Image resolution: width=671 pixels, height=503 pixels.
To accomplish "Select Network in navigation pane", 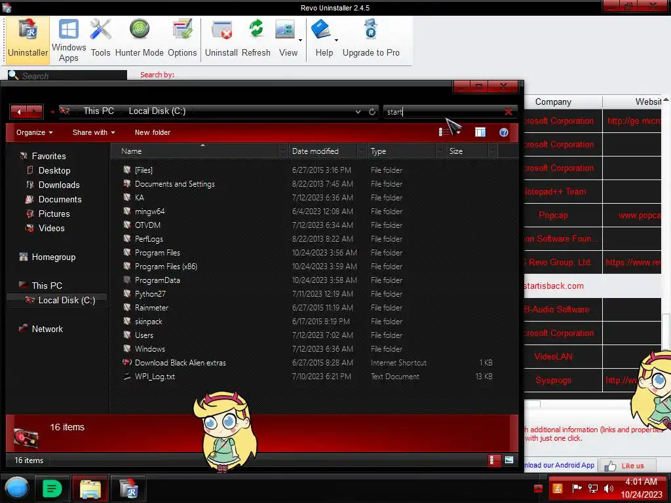I will tap(47, 329).
